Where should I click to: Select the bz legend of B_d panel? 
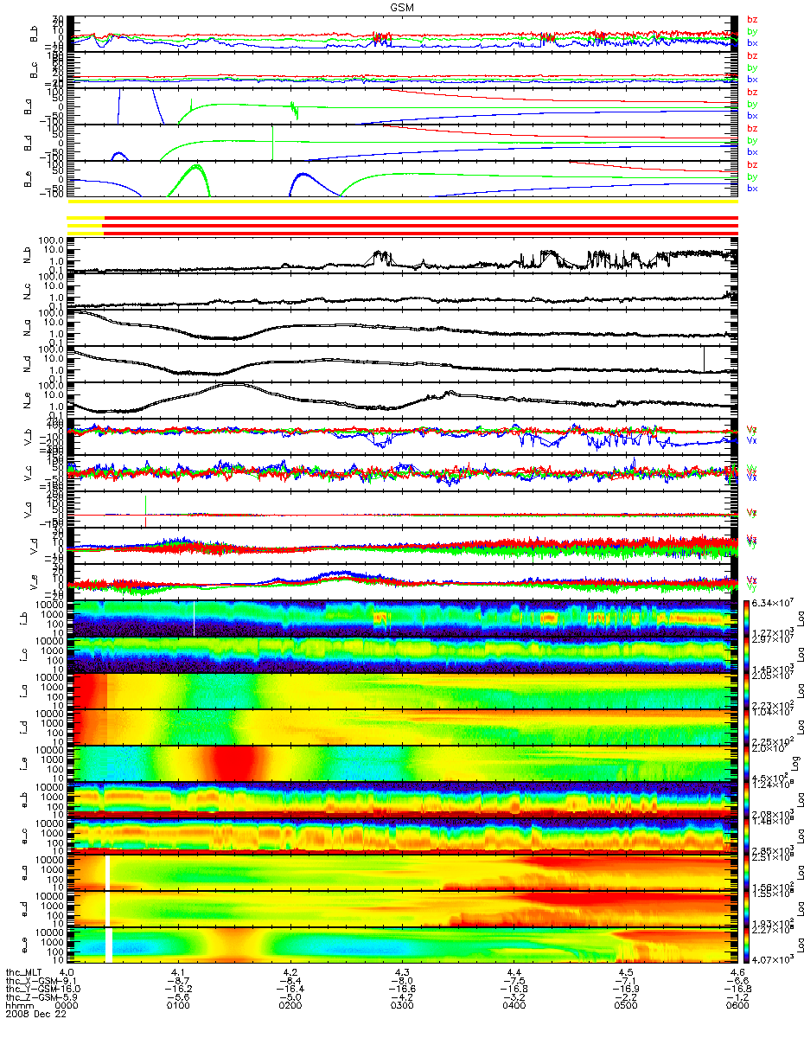753,128
